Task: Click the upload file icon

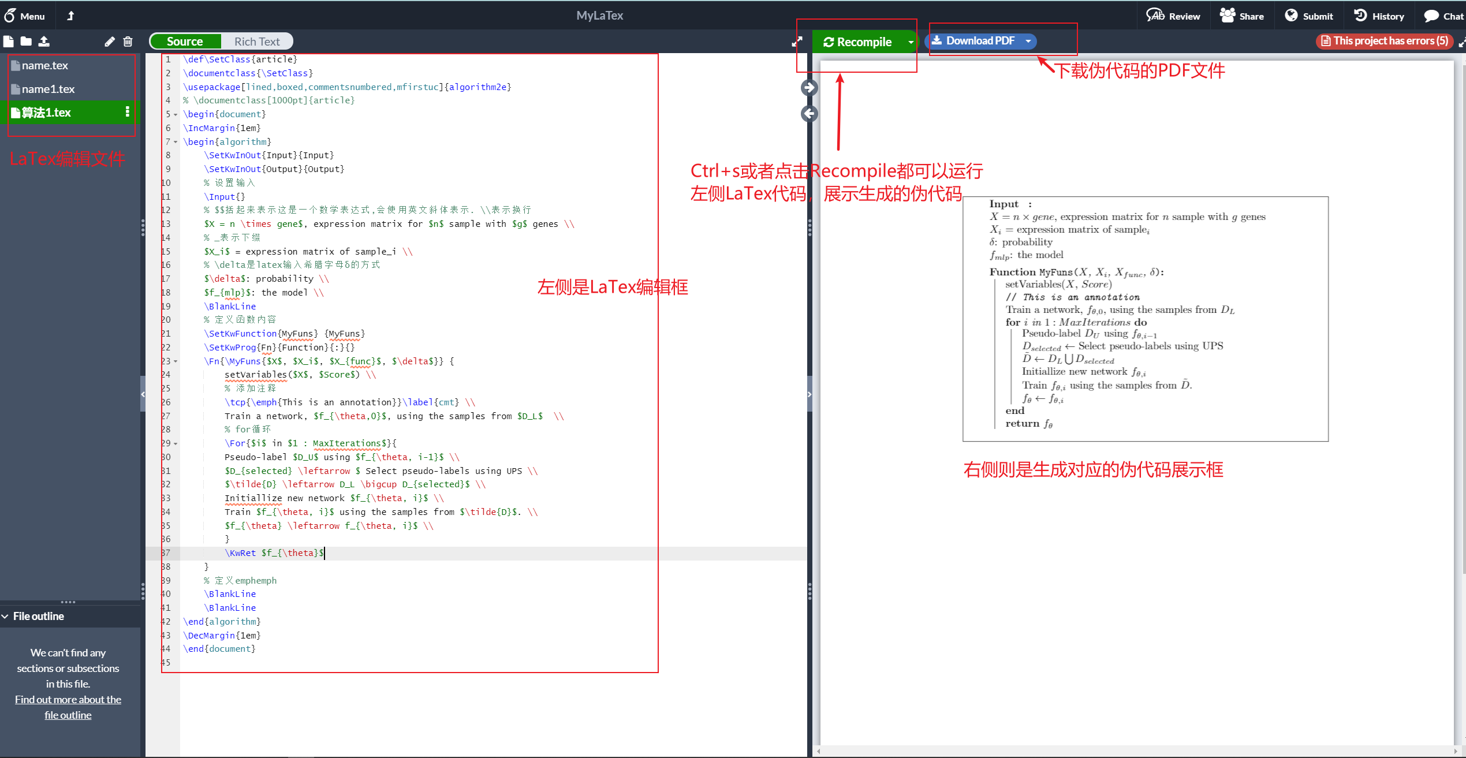Action: tap(44, 42)
